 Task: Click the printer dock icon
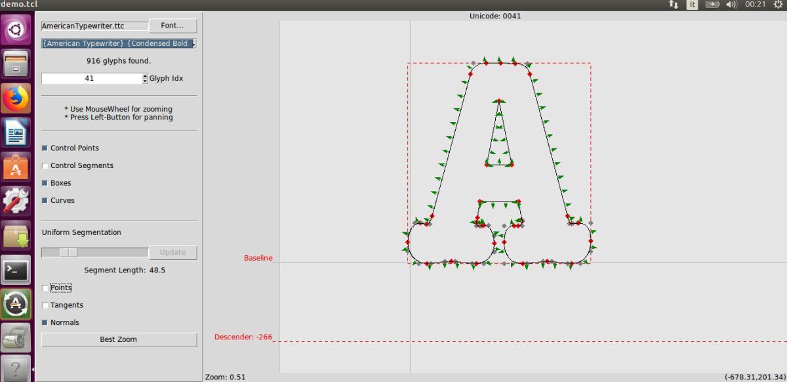tap(16, 338)
